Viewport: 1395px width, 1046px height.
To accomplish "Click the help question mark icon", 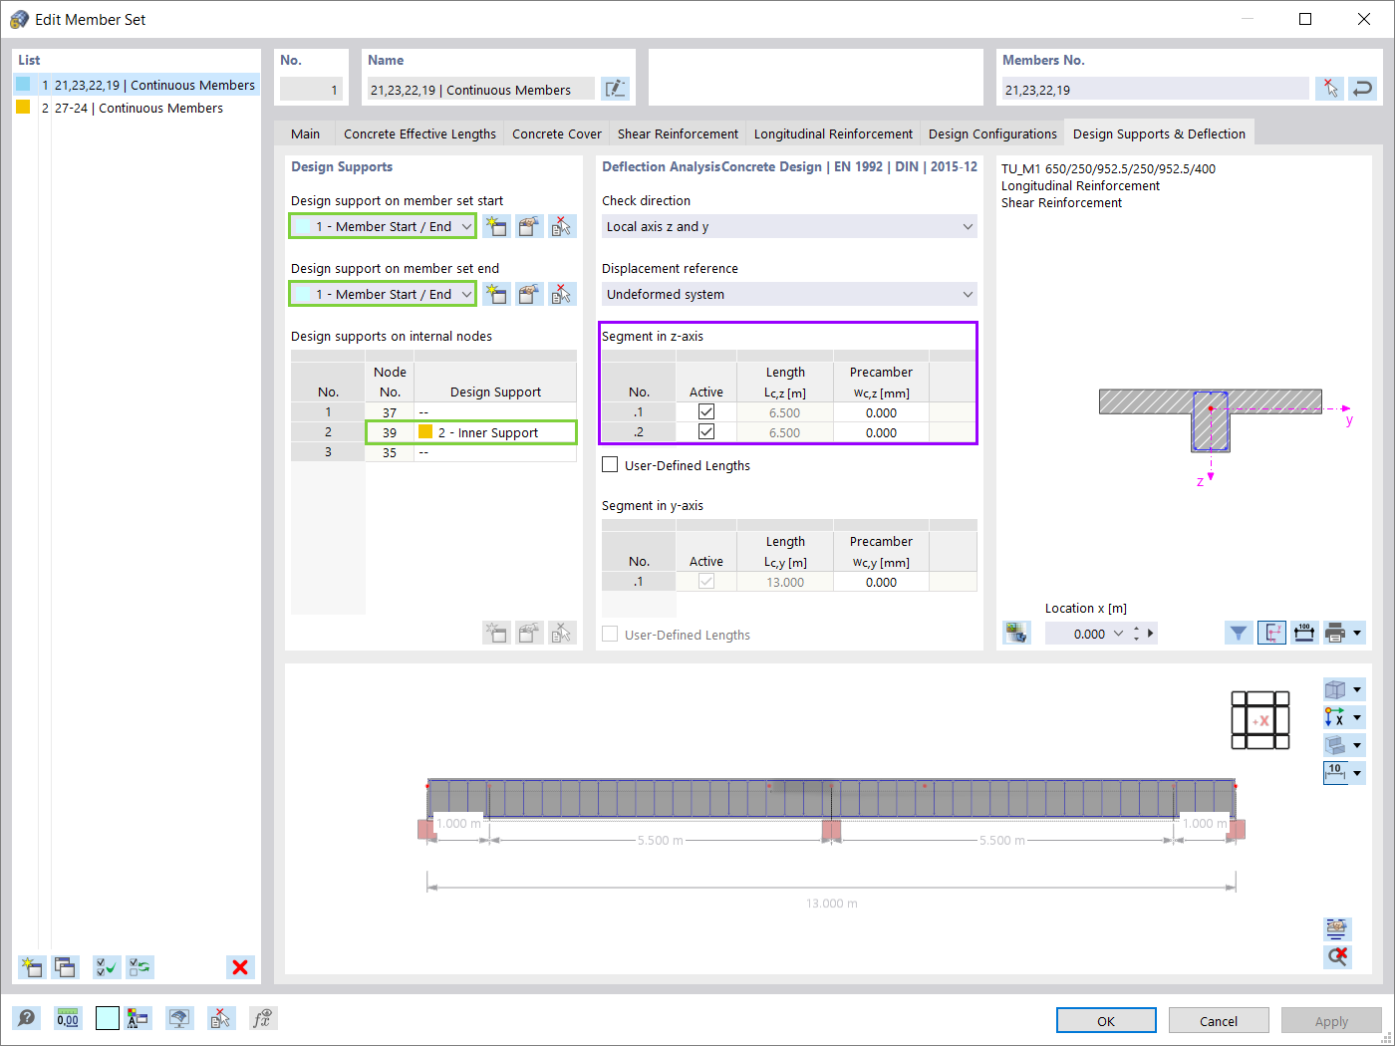I will pyautogui.click(x=26, y=1018).
